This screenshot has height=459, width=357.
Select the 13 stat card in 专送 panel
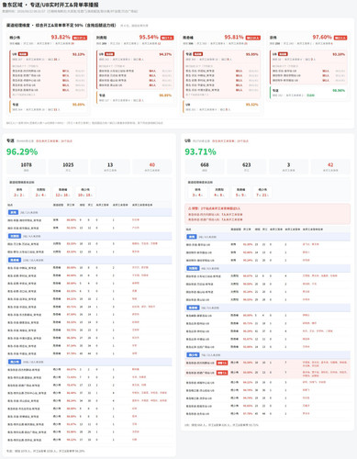point(110,166)
